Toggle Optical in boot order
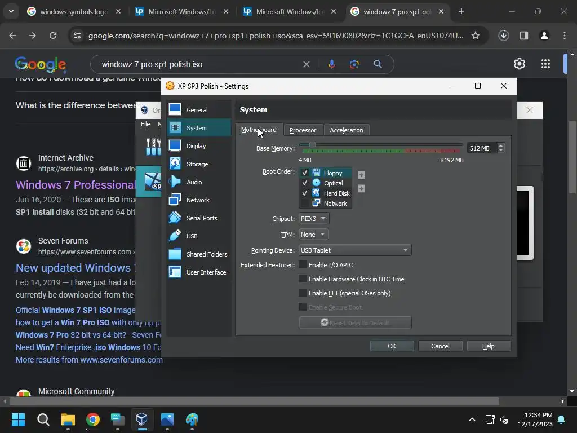This screenshot has width=577, height=433. click(305, 183)
